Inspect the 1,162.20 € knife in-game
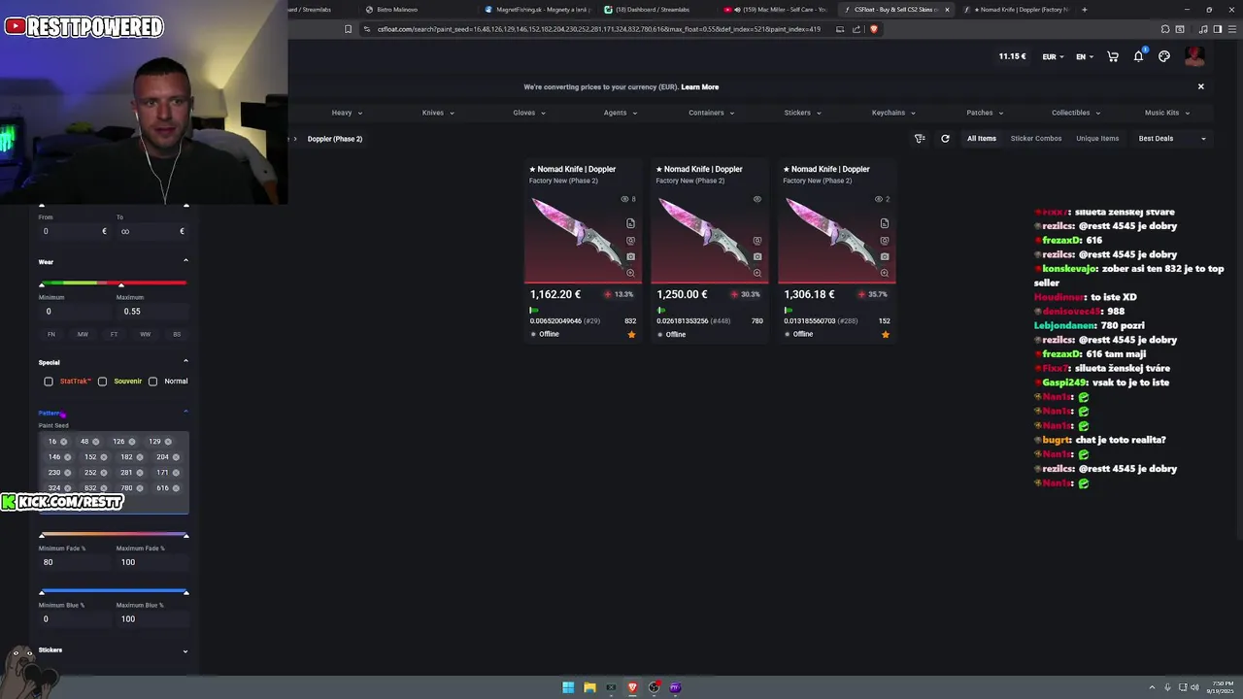 pyautogui.click(x=630, y=240)
